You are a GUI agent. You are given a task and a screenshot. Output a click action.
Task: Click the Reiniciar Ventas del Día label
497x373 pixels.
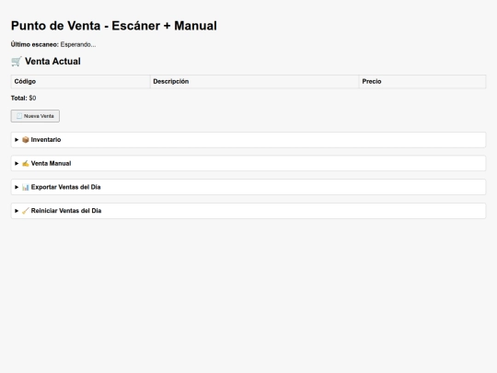(x=66, y=211)
